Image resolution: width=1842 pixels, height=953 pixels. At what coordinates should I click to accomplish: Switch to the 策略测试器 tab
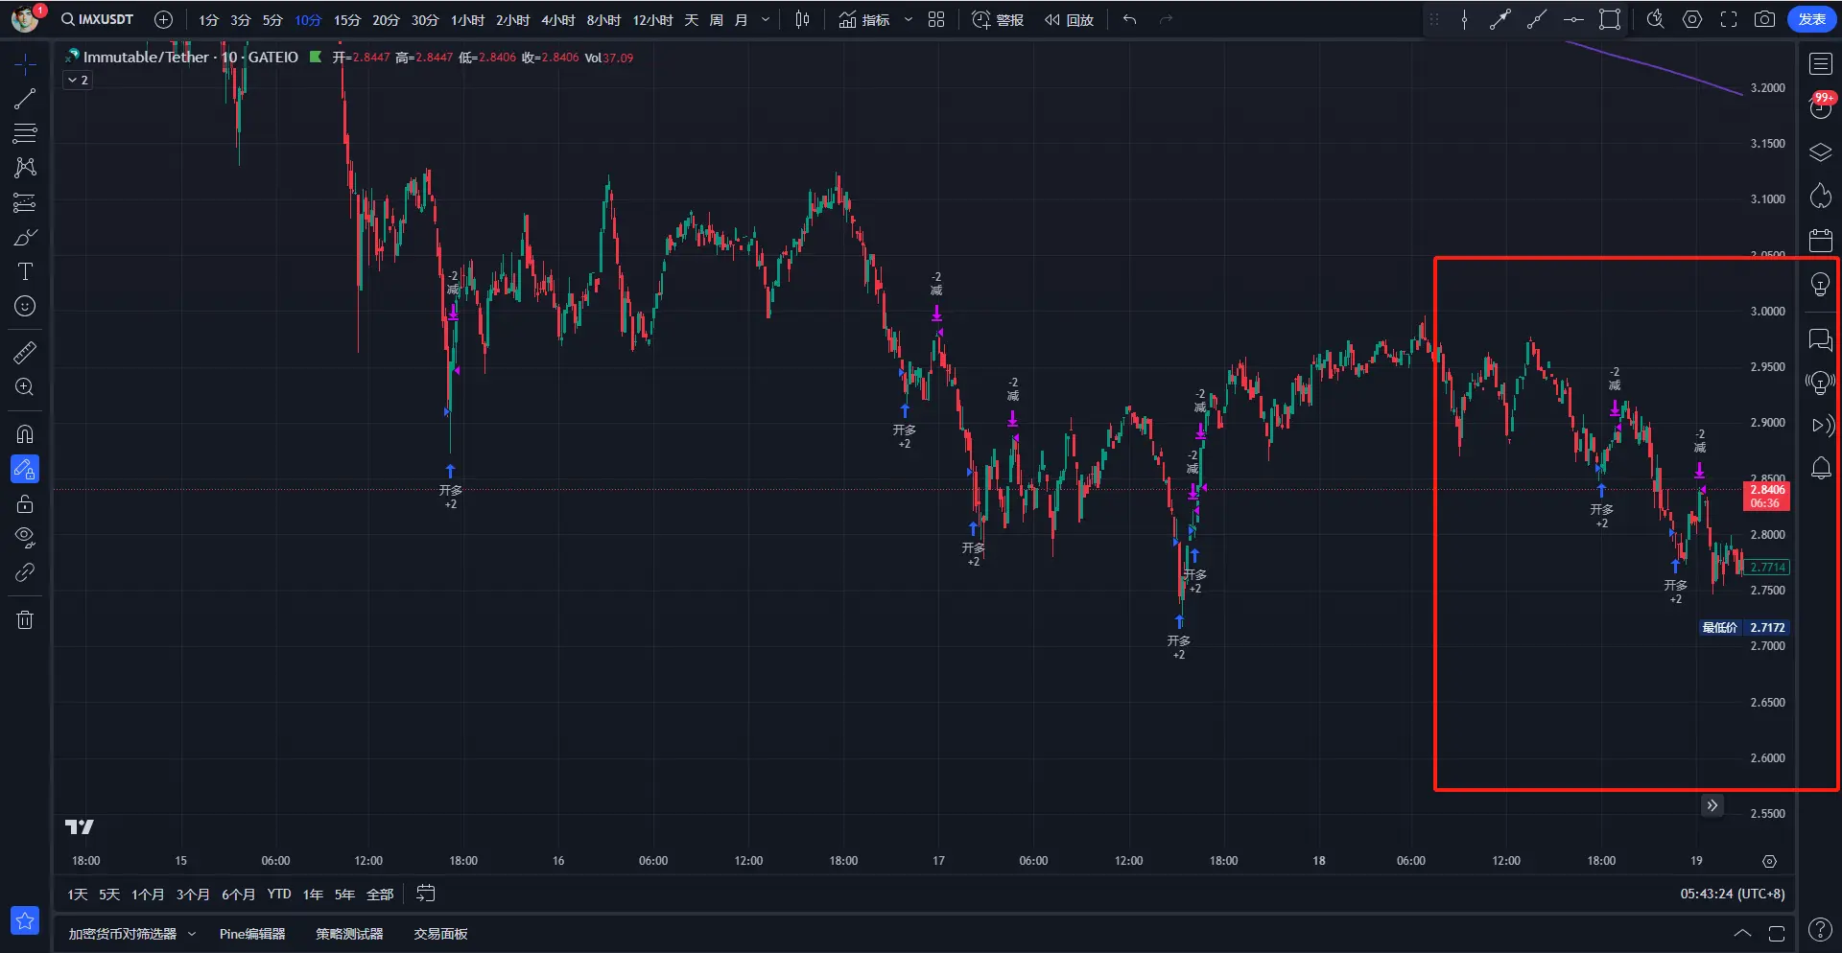349,934
